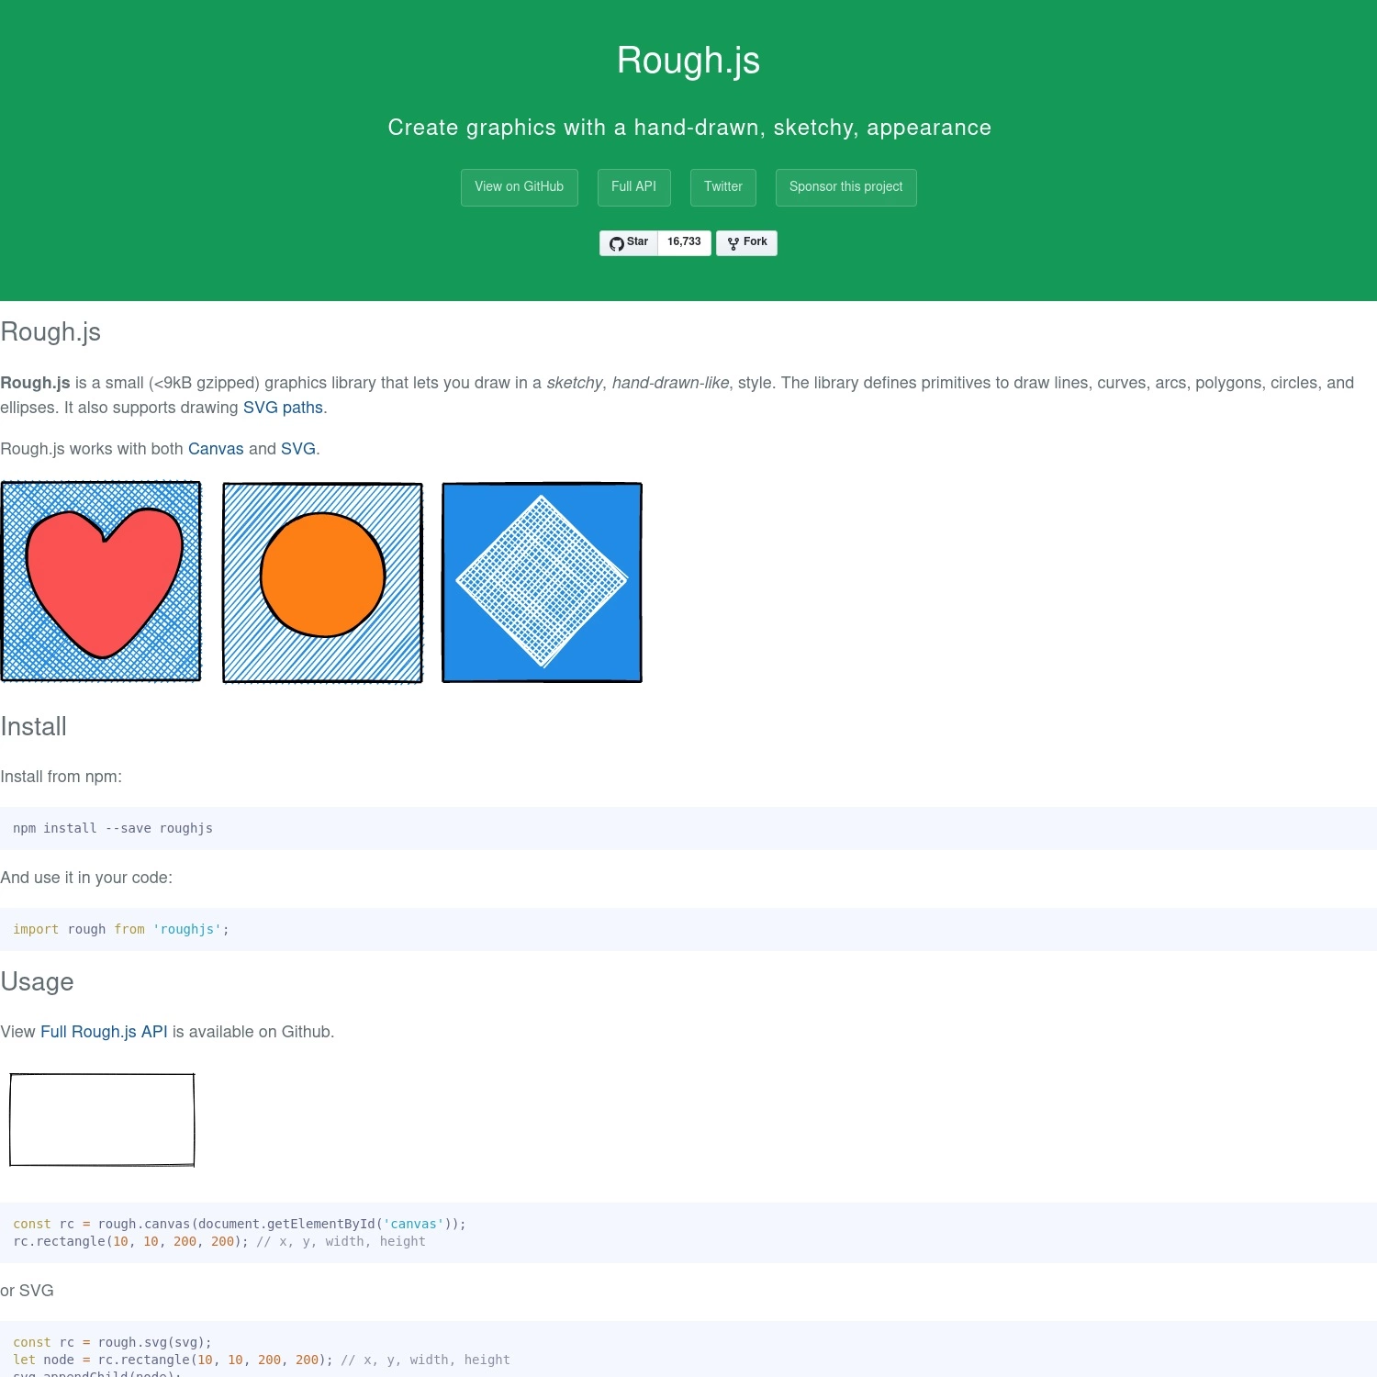Click the italic 'hand-drawn-like' phrase
This screenshot has width=1377, height=1377.
671,383
